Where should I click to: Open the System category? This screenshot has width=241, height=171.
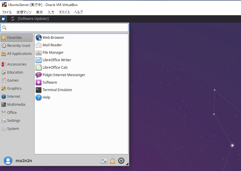coord(17,129)
